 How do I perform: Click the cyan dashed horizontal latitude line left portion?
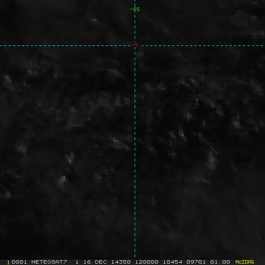click(x=65, y=45)
